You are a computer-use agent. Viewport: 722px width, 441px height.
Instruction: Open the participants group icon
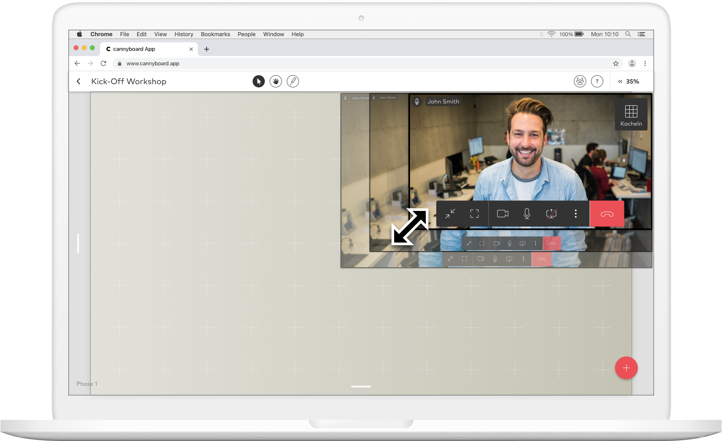pyautogui.click(x=580, y=81)
